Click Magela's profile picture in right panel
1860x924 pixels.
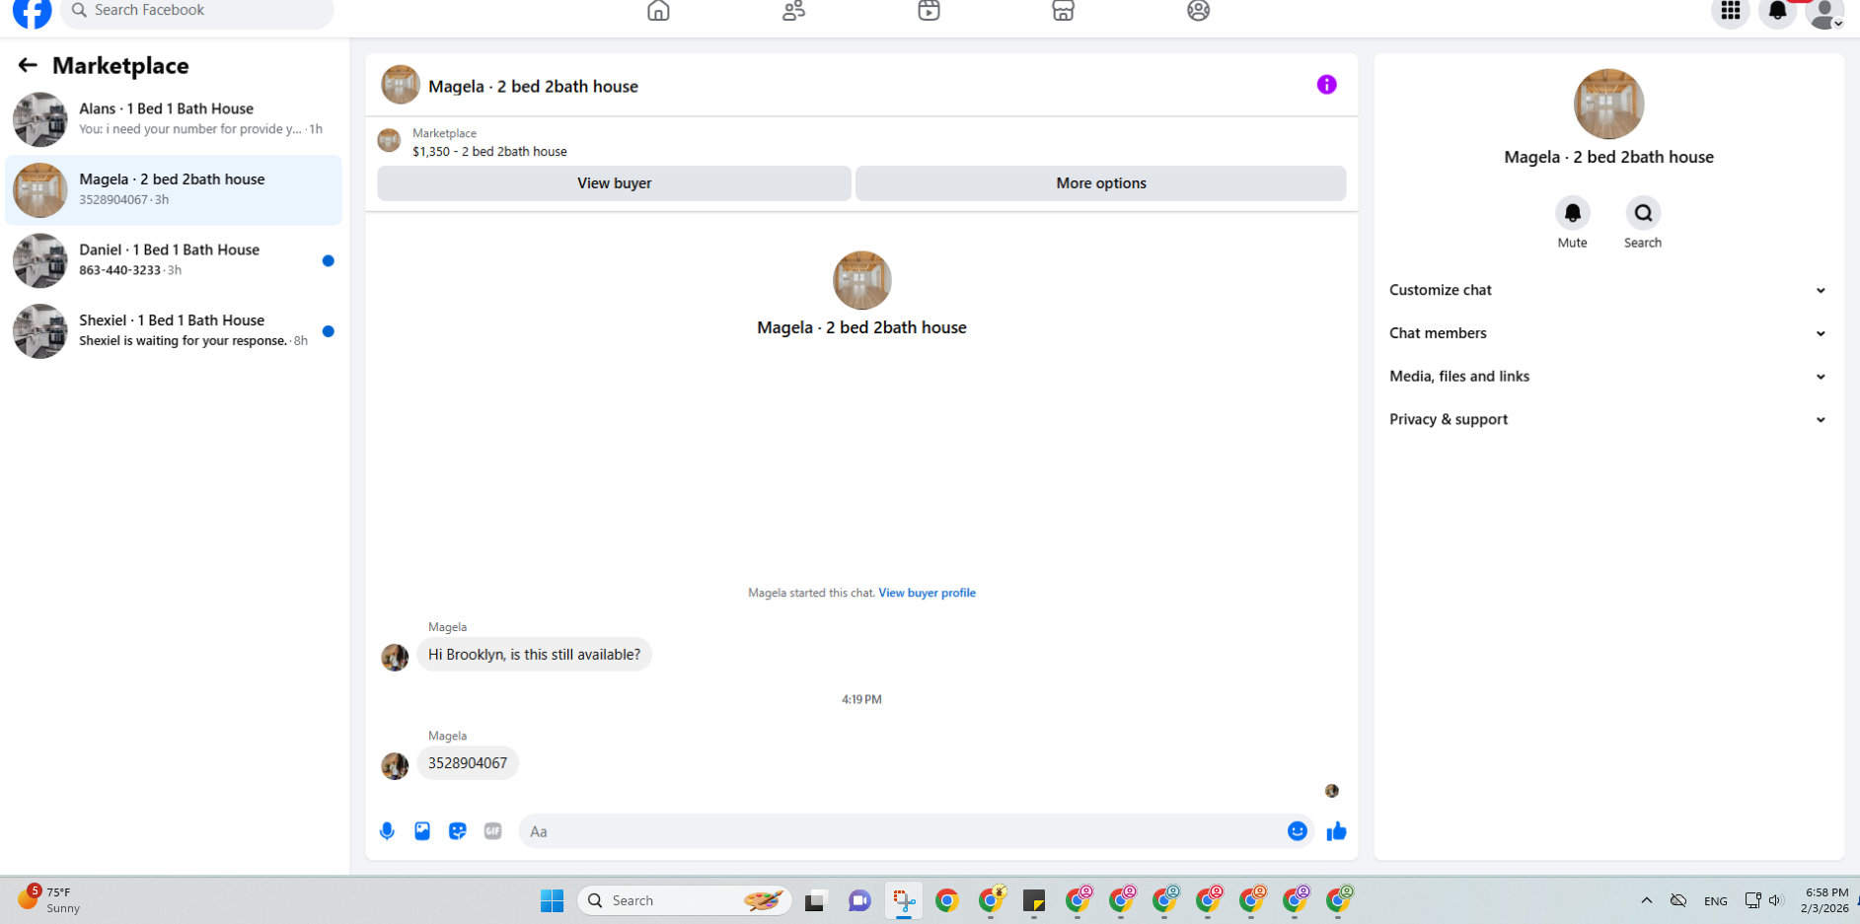tap(1608, 104)
